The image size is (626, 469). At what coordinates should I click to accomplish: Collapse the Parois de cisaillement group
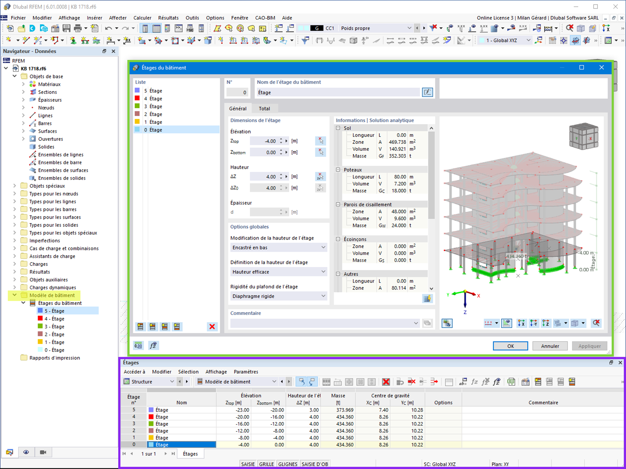pos(338,204)
